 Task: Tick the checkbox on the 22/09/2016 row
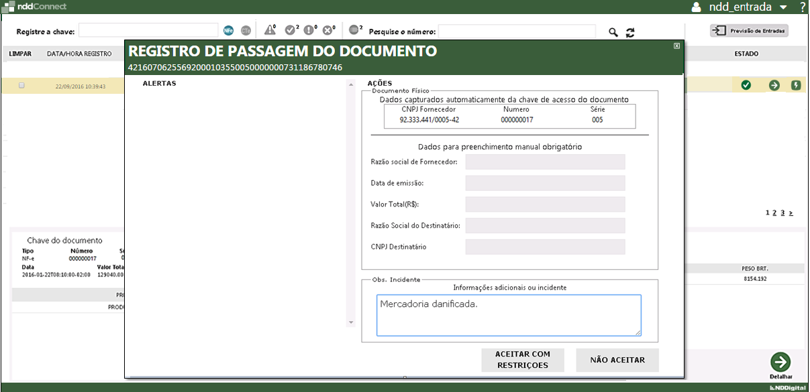tap(22, 86)
